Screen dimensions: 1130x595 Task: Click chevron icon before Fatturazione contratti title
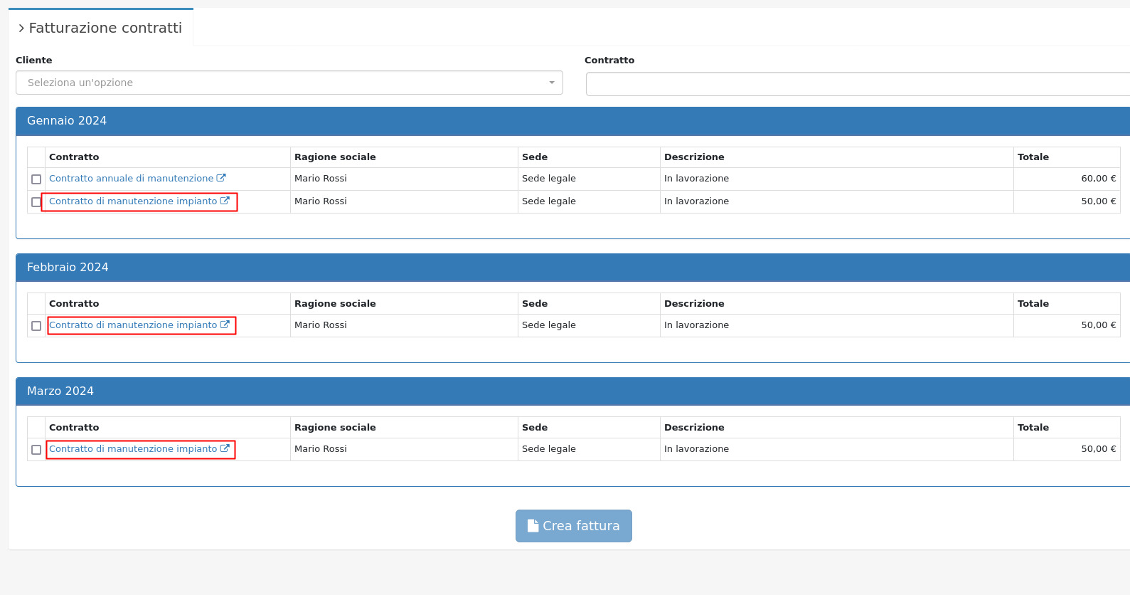click(21, 28)
